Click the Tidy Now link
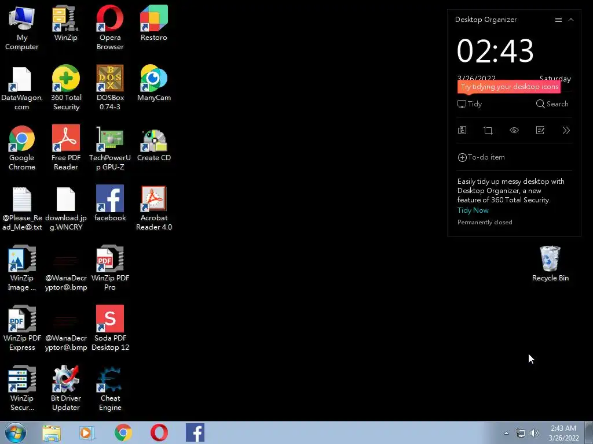593x444 pixels. [473, 210]
